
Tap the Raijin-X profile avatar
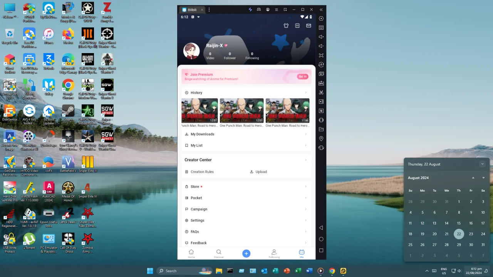191,51
